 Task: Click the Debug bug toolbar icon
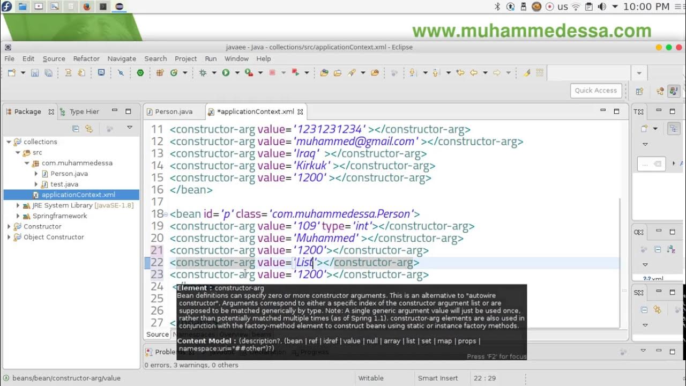pos(203,73)
